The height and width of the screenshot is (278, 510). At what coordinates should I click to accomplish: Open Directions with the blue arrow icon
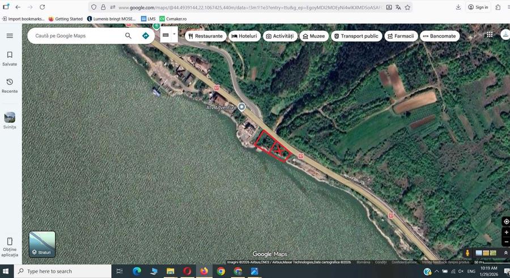point(146,36)
